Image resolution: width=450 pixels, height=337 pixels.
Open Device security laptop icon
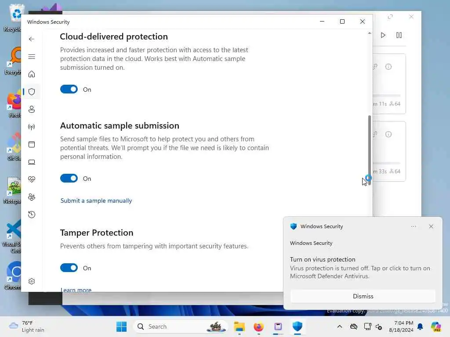(32, 162)
